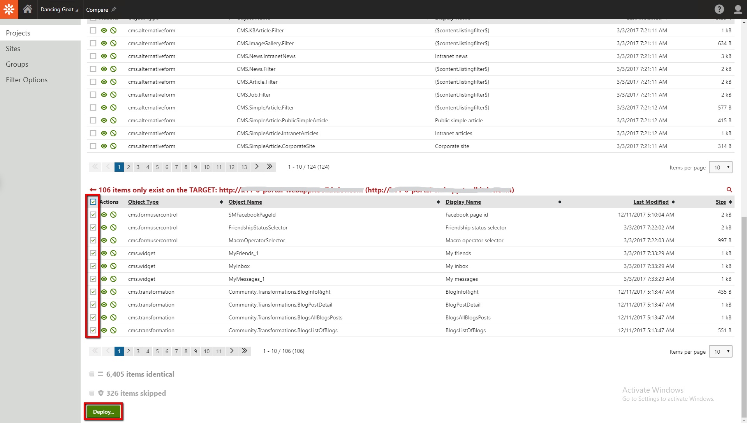This screenshot has height=423, width=747.
Task: Open items per page dropdown for alternativeform list
Action: click(721, 167)
